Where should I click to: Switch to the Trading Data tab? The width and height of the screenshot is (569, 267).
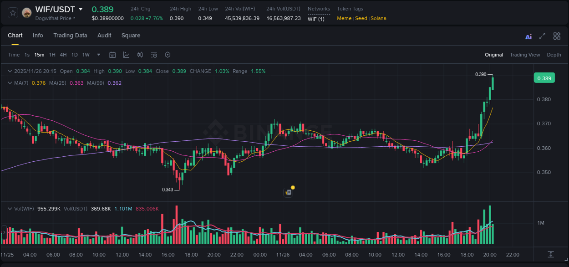[x=70, y=36]
